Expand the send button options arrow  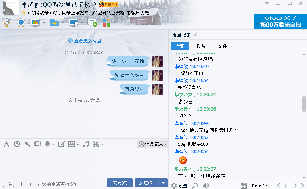coord(163,183)
